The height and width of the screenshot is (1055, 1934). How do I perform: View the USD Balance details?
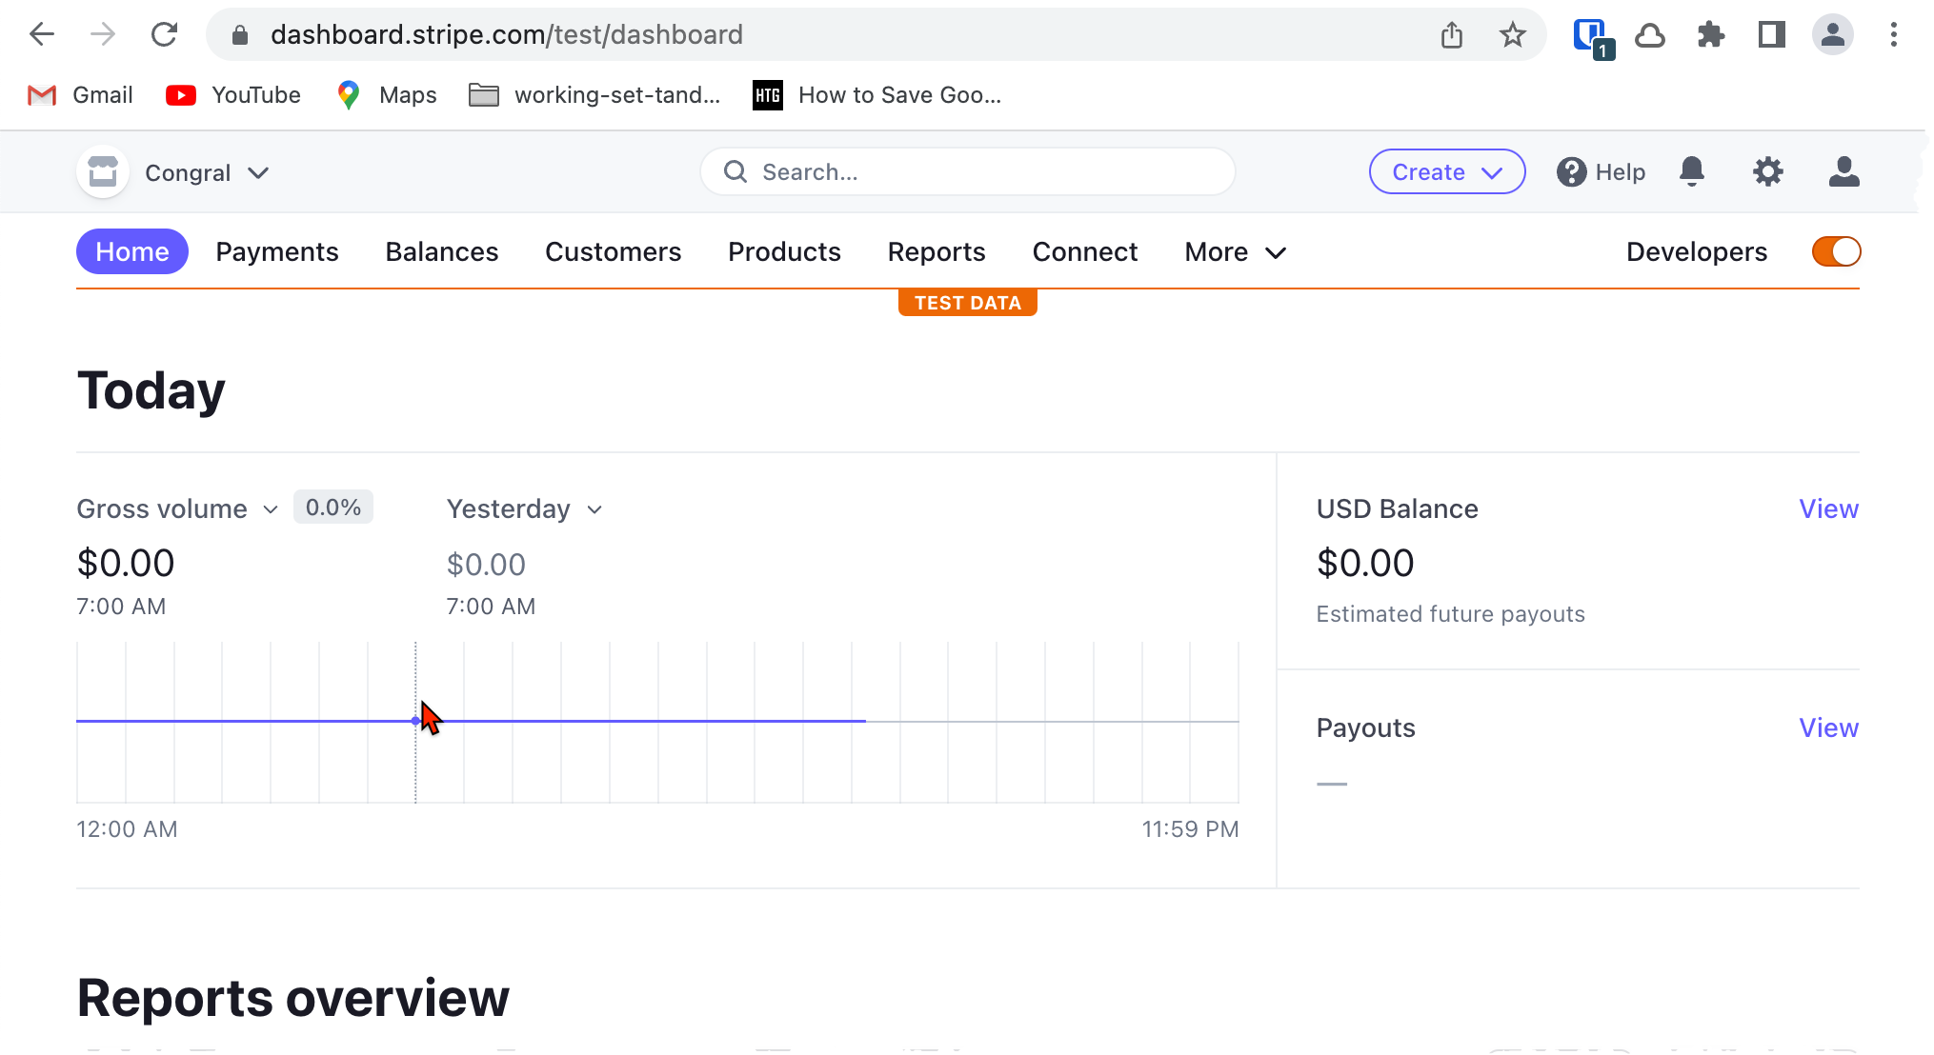click(x=1828, y=508)
